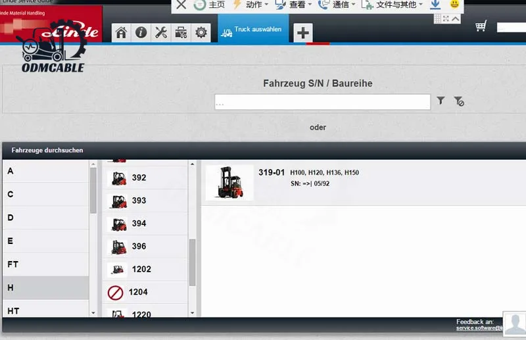Open the parts catalog icon

point(181,33)
